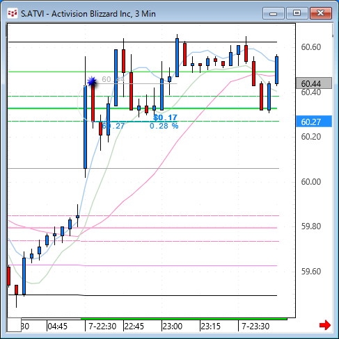Click the 0.28 % measurement label
Screen dimensions: 339x339
point(164,126)
